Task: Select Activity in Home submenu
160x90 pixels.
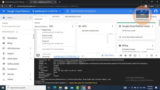Action: pos(37,23)
